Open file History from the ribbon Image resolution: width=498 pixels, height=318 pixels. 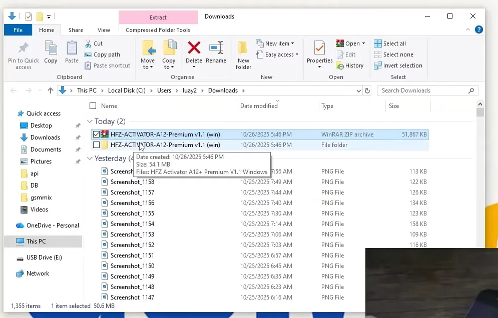350,65
